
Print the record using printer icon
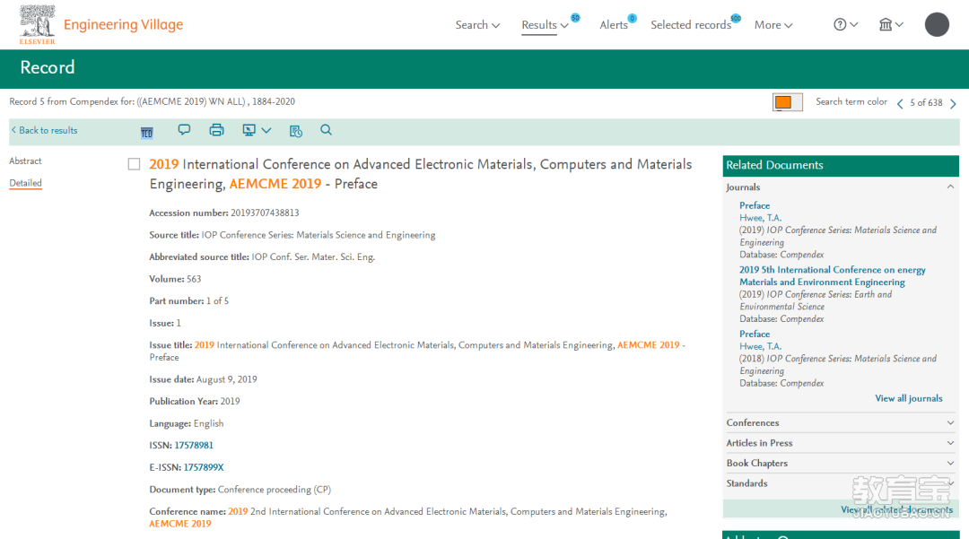point(216,130)
